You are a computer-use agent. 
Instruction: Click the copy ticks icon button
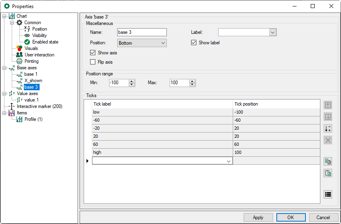pos(328,162)
